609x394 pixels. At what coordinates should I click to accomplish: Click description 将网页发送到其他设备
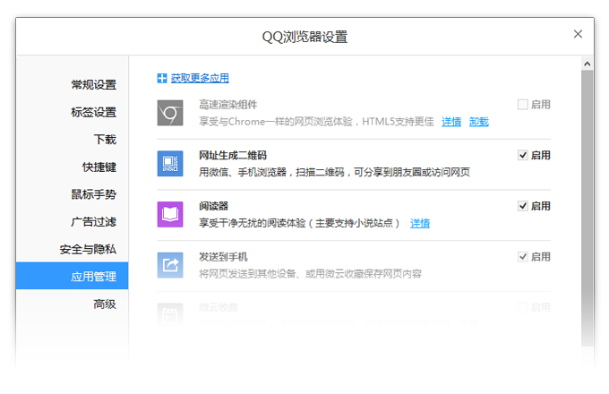311,274
